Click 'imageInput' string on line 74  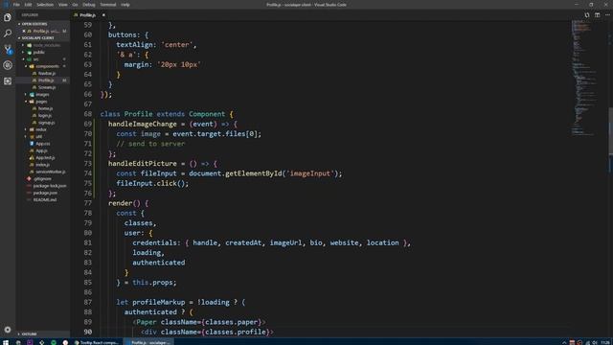(310, 173)
